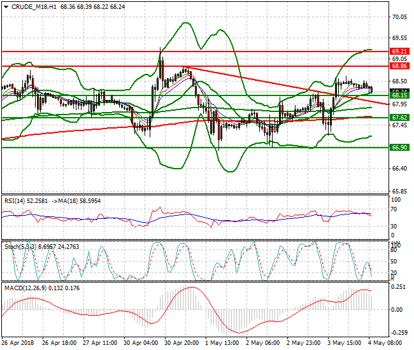Click the 30 Apr 04:00 time label
The width and height of the screenshot is (414, 350).
pos(141,343)
